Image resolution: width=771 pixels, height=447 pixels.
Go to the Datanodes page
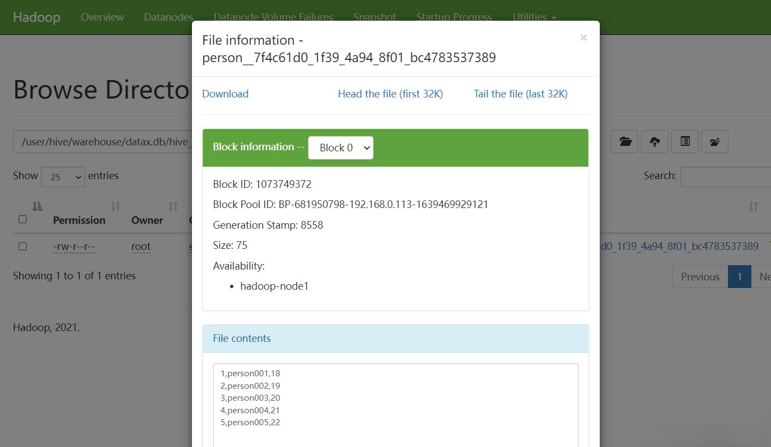point(168,17)
